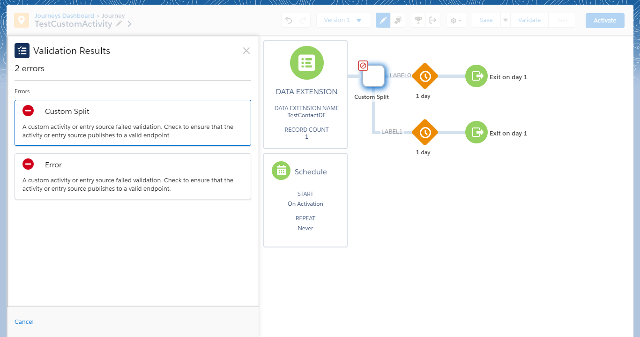This screenshot has height=337, width=640.
Task: Click the Custom Split activity node
Action: click(373, 76)
